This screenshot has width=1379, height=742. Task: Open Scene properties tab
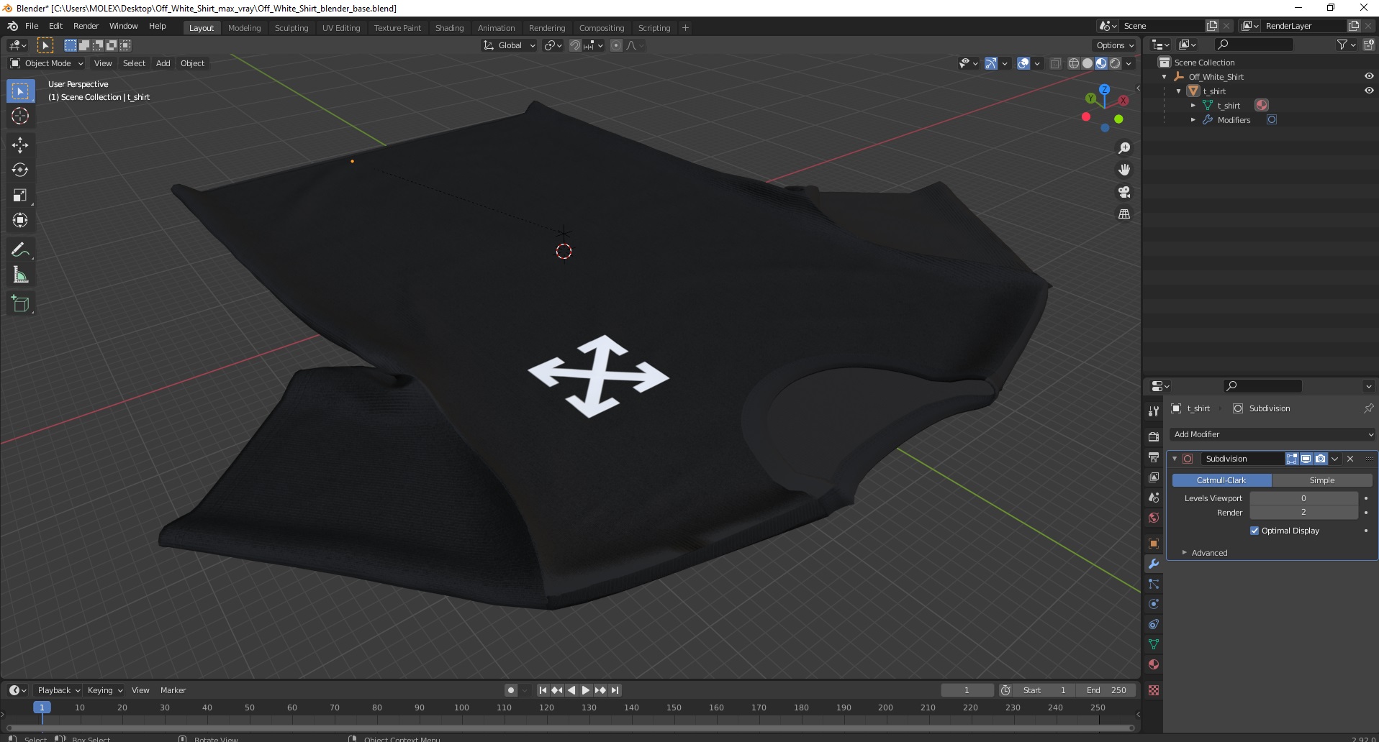pos(1154,498)
